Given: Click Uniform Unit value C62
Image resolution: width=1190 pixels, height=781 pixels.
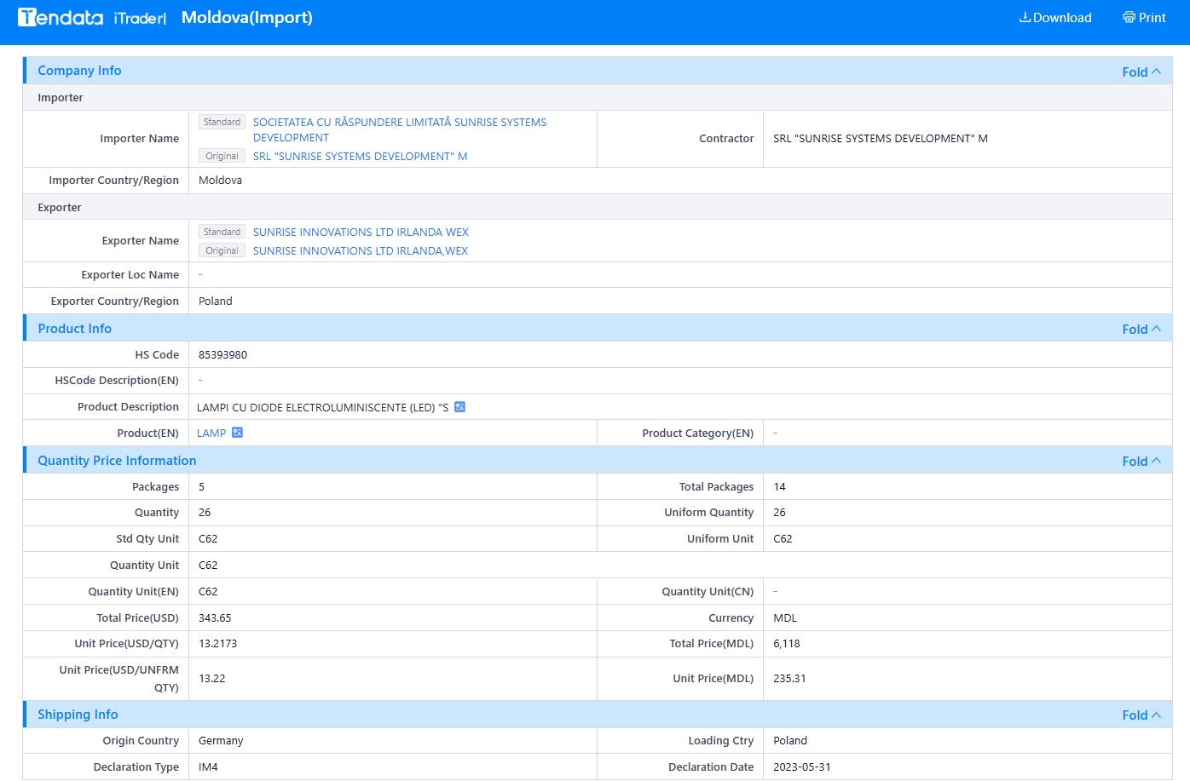Looking at the screenshot, I should click(783, 539).
